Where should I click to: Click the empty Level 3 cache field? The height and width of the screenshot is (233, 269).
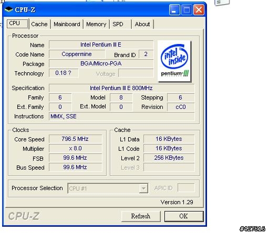169,167
